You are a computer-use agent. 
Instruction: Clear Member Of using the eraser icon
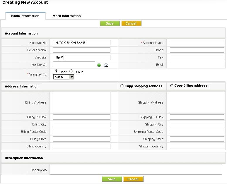106,65
